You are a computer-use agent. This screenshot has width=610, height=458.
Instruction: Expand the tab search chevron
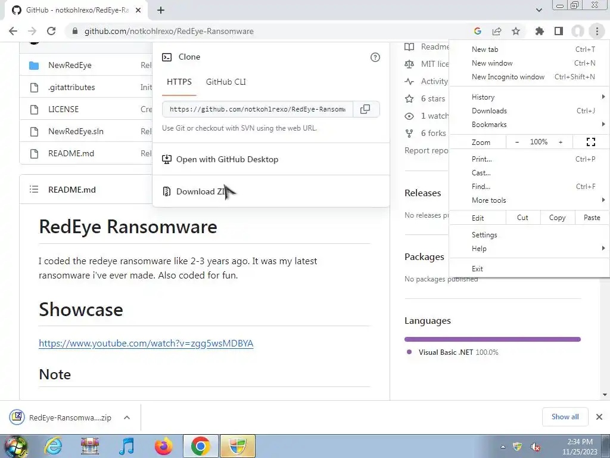[539, 11]
